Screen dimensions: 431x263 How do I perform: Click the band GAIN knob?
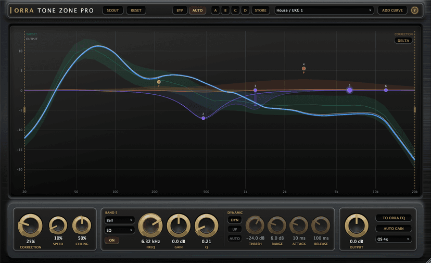[x=179, y=226]
